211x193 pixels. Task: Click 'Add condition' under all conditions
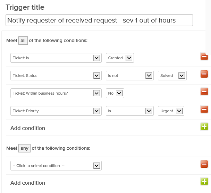point(28,128)
